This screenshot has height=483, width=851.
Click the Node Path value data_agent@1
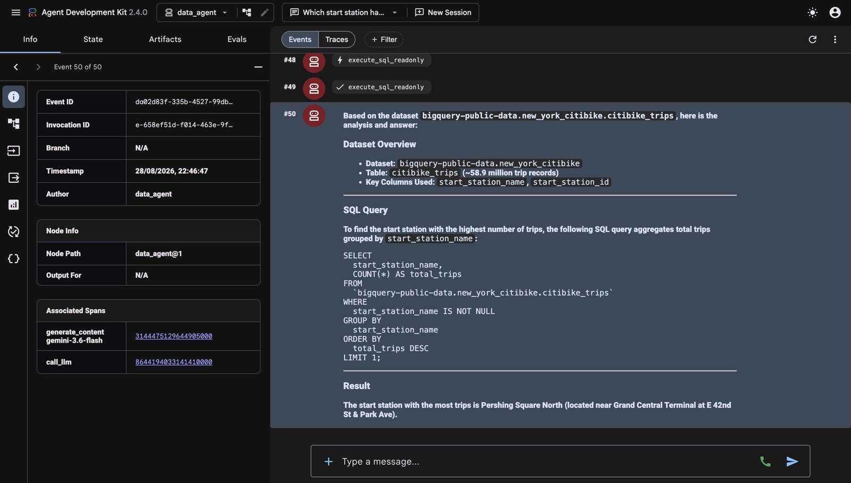[x=158, y=253]
